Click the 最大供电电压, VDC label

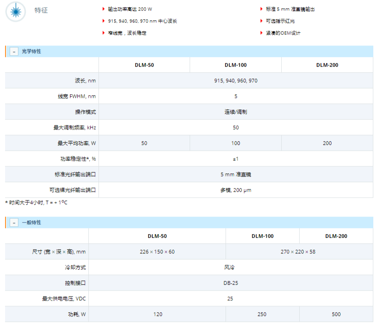tap(64, 298)
